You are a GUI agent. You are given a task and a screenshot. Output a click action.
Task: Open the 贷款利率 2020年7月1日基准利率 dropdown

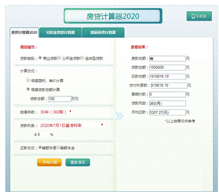72,125
